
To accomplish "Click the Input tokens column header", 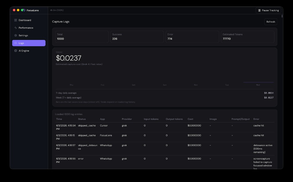I will pyautogui.click(x=151, y=119).
